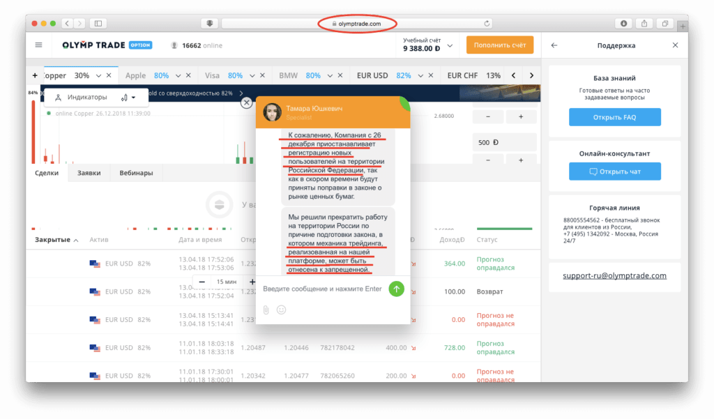Viewport: 714px width, 419px height.
Task: Open the chart type candlestick dropdown
Action: point(128,98)
